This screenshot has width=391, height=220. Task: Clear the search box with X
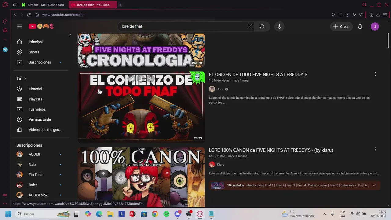pos(250,27)
